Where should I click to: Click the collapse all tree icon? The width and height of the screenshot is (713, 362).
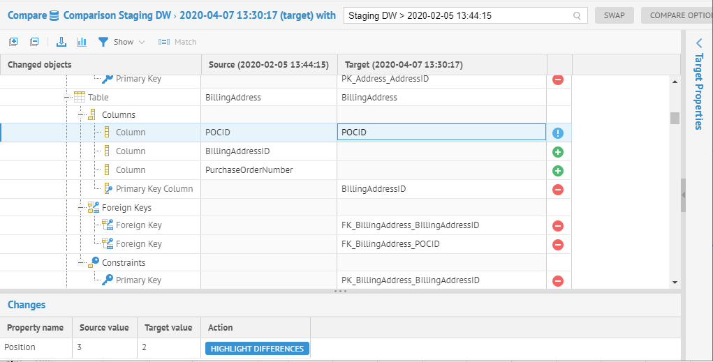tap(34, 42)
